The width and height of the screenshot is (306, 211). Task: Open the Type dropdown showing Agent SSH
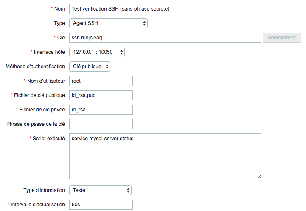108,23
